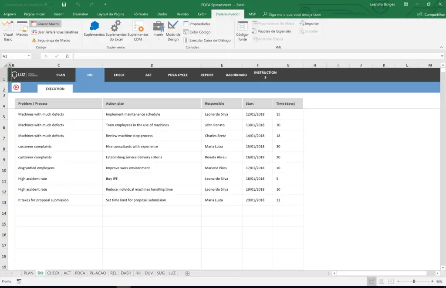Viewport: 446px width, 288px height.
Task: Click the vertical scrollbar down arrow
Action: point(443,267)
